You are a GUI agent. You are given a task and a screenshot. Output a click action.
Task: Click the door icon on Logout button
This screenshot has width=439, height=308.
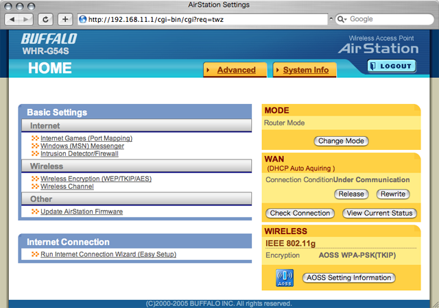coord(373,66)
